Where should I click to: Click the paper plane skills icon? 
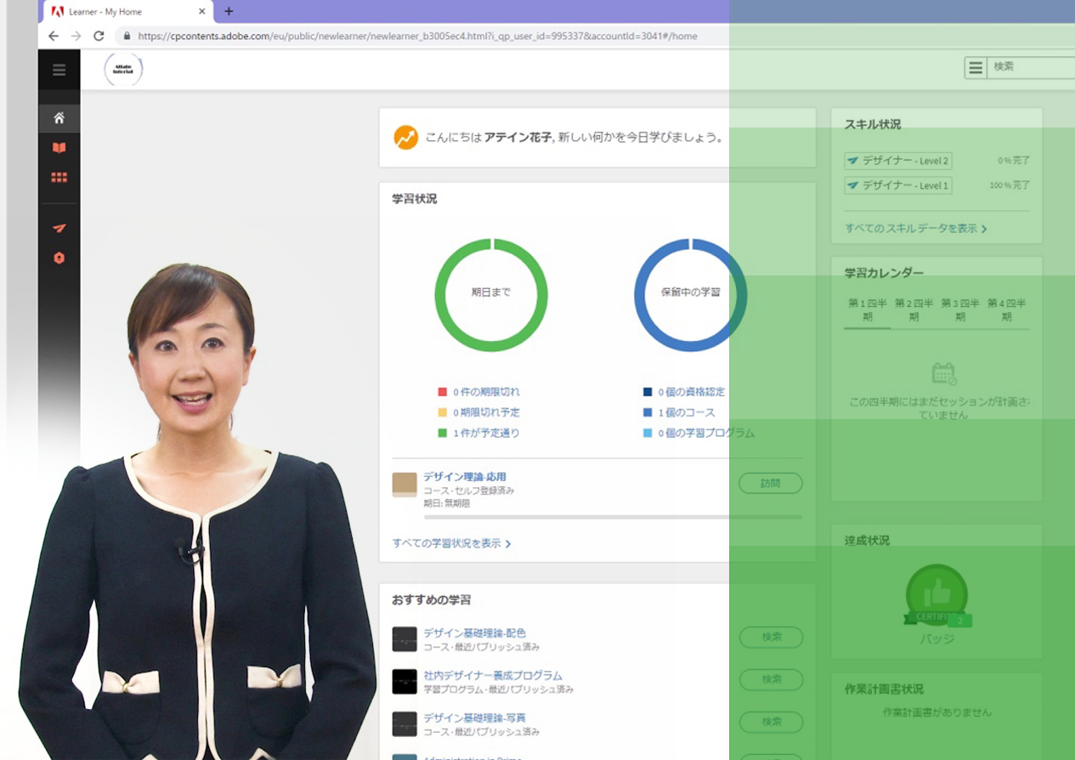pyautogui.click(x=59, y=228)
